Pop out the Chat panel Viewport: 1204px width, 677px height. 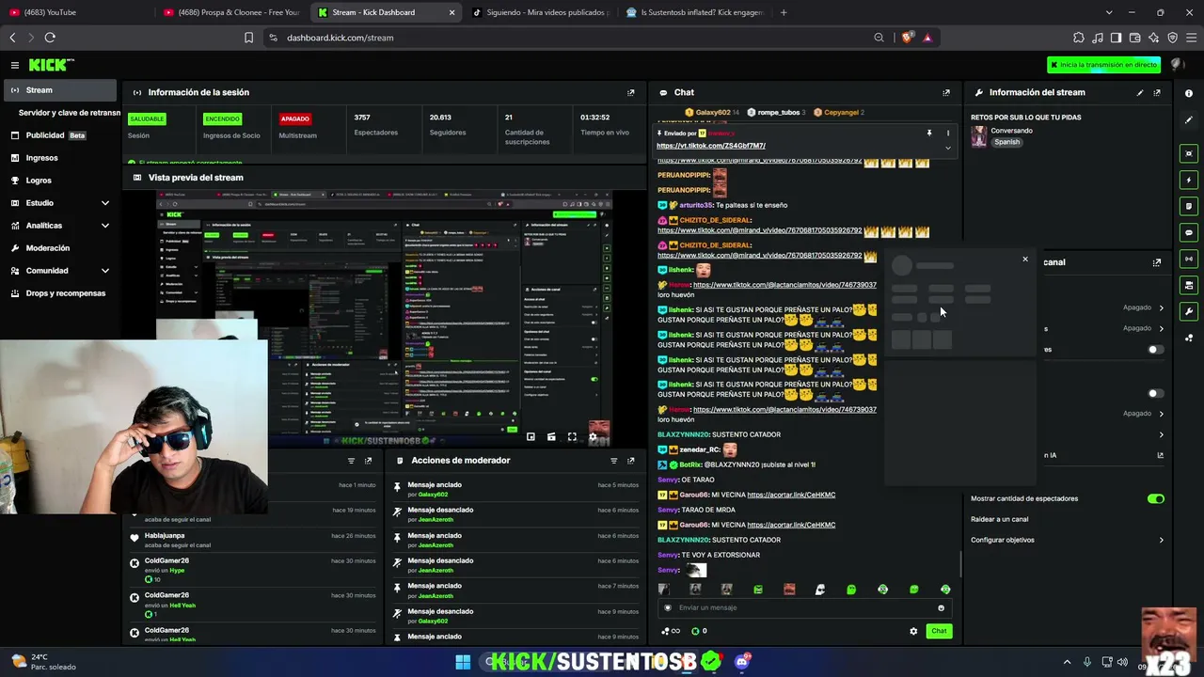946,92
